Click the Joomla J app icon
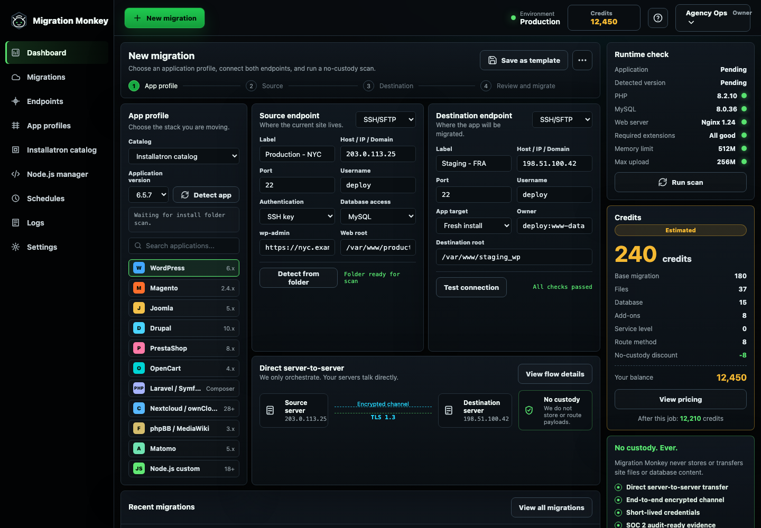The width and height of the screenshot is (761, 528). pos(139,308)
